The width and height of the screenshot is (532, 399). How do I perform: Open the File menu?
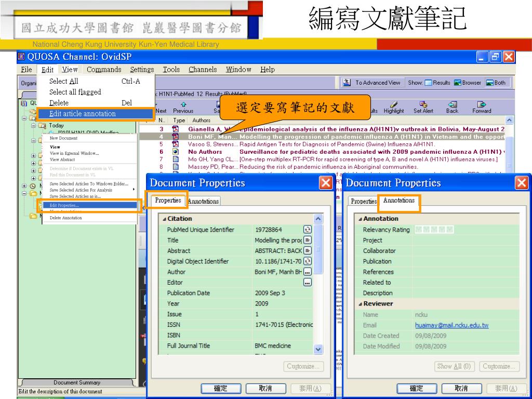point(26,69)
